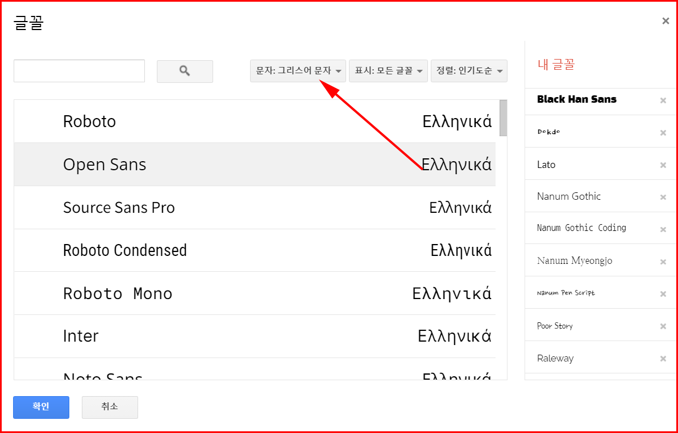
Task: Remove Nanum Gothic Coding from my fonts
Action: (x=663, y=230)
